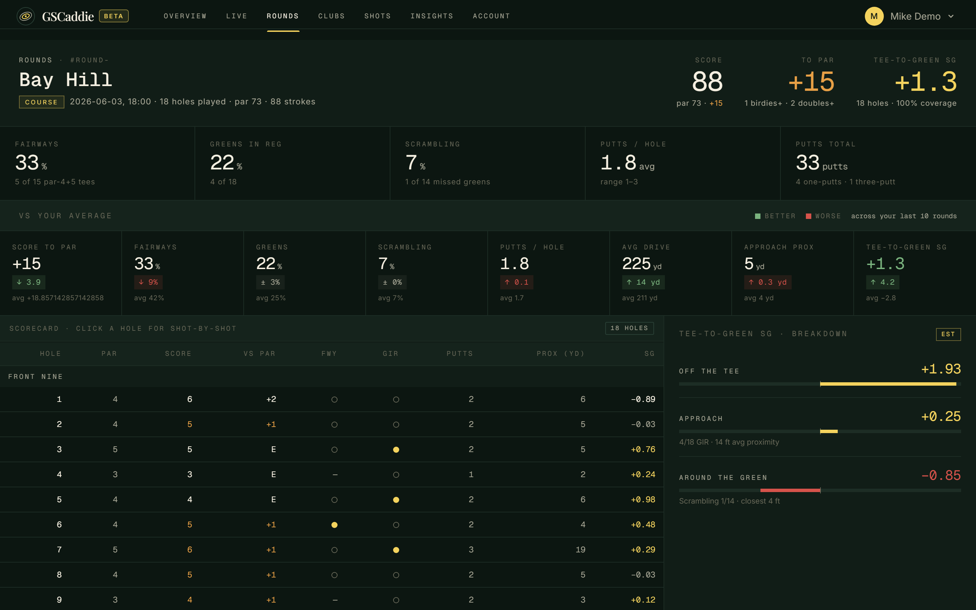Click the yellow M user avatar
The width and height of the screenshot is (976, 610).
click(x=874, y=16)
